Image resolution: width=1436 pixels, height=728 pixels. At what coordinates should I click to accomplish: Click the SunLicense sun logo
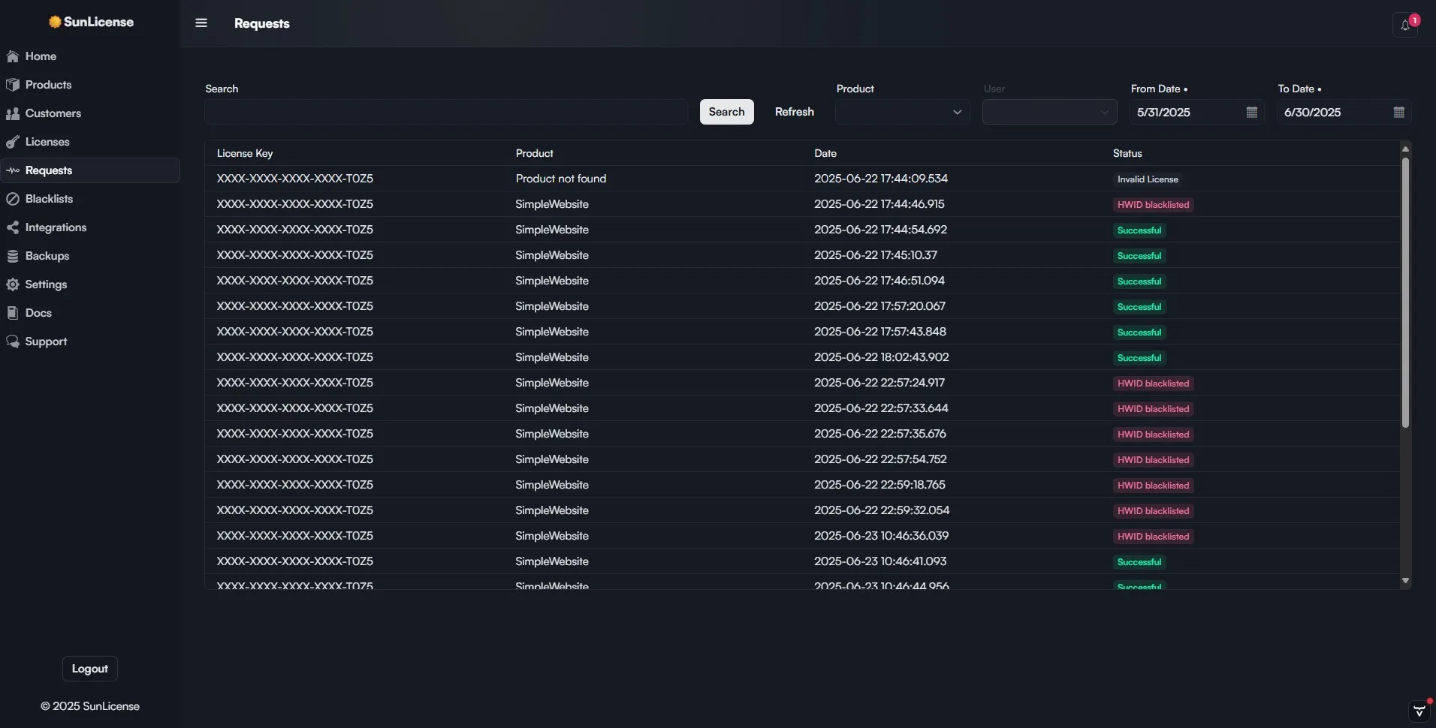55,22
